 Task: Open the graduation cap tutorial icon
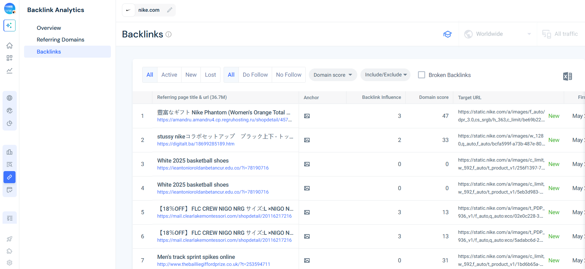tap(448, 34)
